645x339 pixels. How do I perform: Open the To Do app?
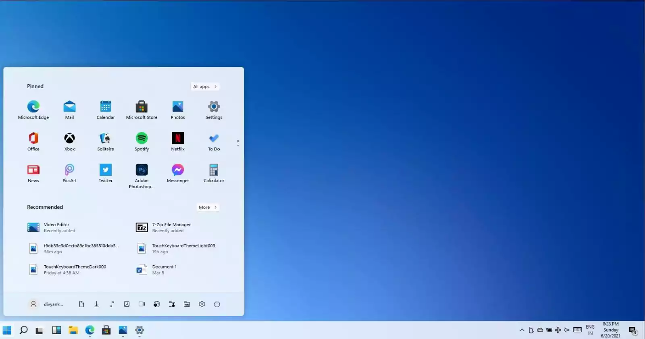click(214, 141)
